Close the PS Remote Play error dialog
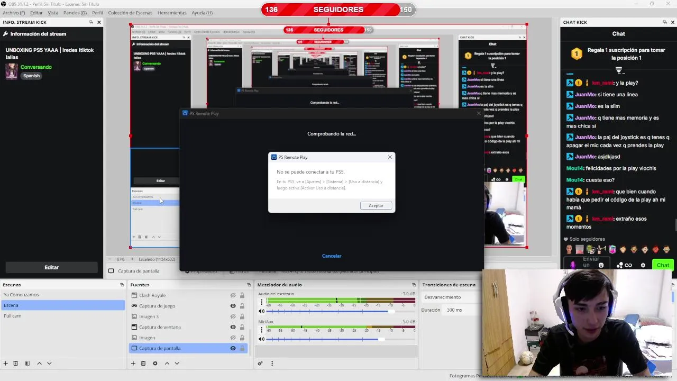The image size is (677, 381). coord(390,157)
